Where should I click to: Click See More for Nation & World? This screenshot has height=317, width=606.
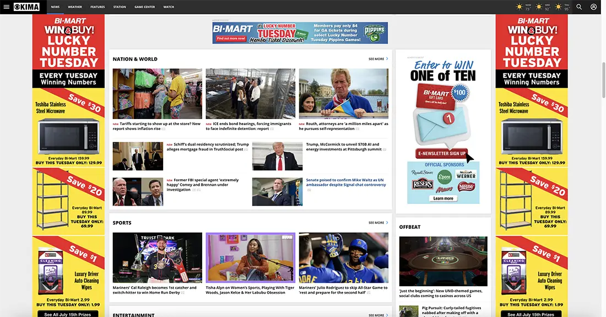pyautogui.click(x=378, y=59)
